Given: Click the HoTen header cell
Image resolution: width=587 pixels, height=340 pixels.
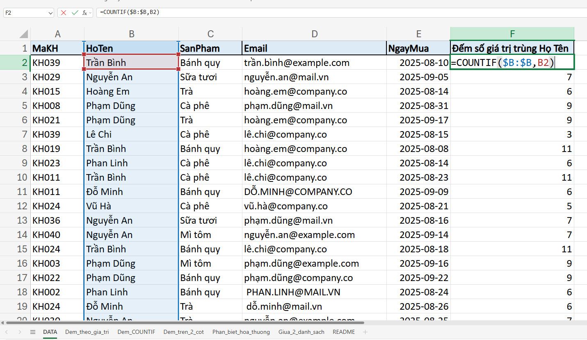Looking at the screenshot, I should tap(131, 48).
